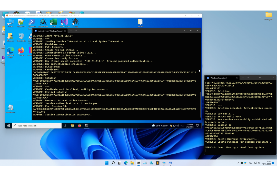Add new tab in local PowerShell terminal
This screenshot has width=277, height=187.
(x=243, y=78)
